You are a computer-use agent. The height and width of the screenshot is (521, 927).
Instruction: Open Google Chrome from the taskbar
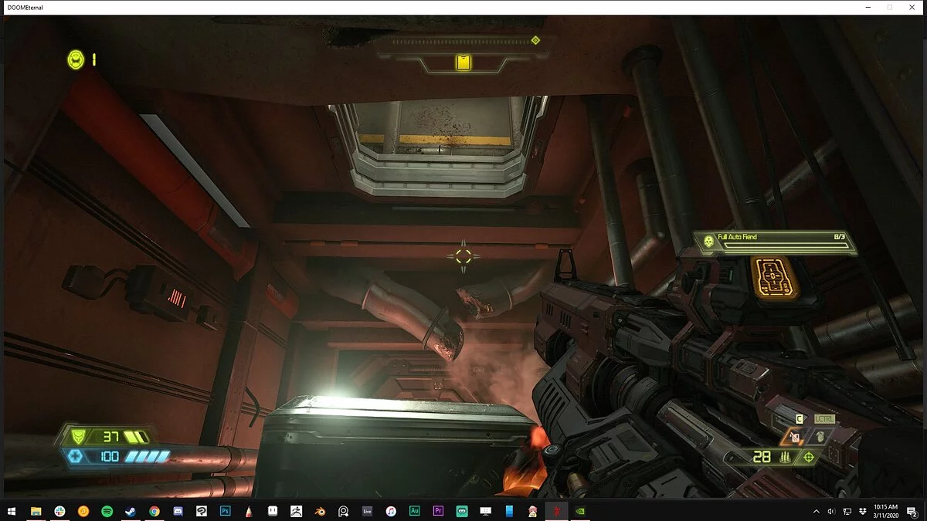tap(154, 511)
